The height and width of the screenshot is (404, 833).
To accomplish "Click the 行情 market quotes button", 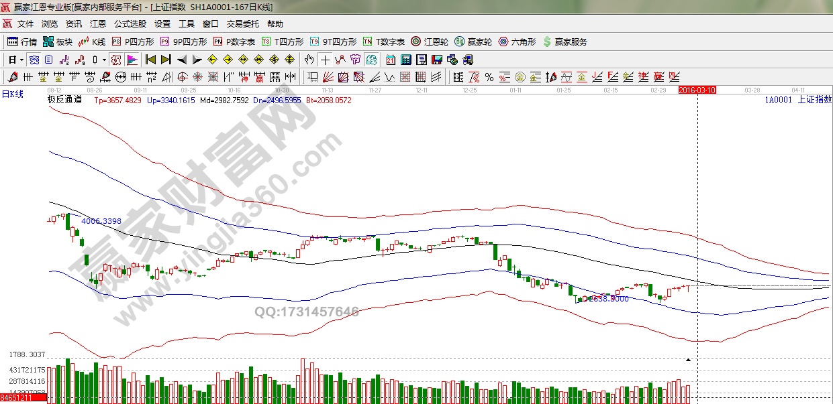I will click(22, 42).
